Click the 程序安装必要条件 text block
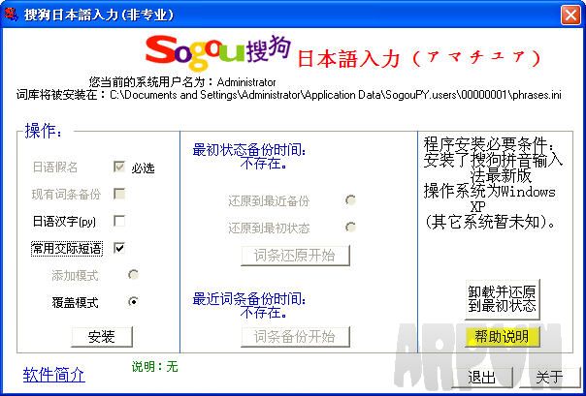Image resolution: width=586 pixels, height=396 pixels. (493, 183)
